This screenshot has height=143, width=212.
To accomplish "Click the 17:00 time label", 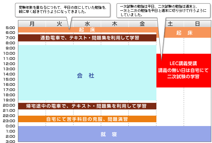I will click(9, 90).
